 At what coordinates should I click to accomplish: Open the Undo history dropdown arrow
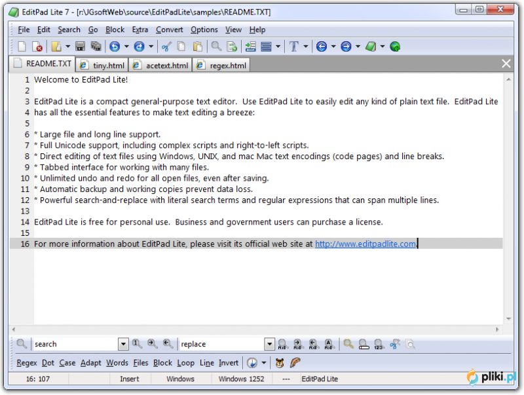[126, 47]
